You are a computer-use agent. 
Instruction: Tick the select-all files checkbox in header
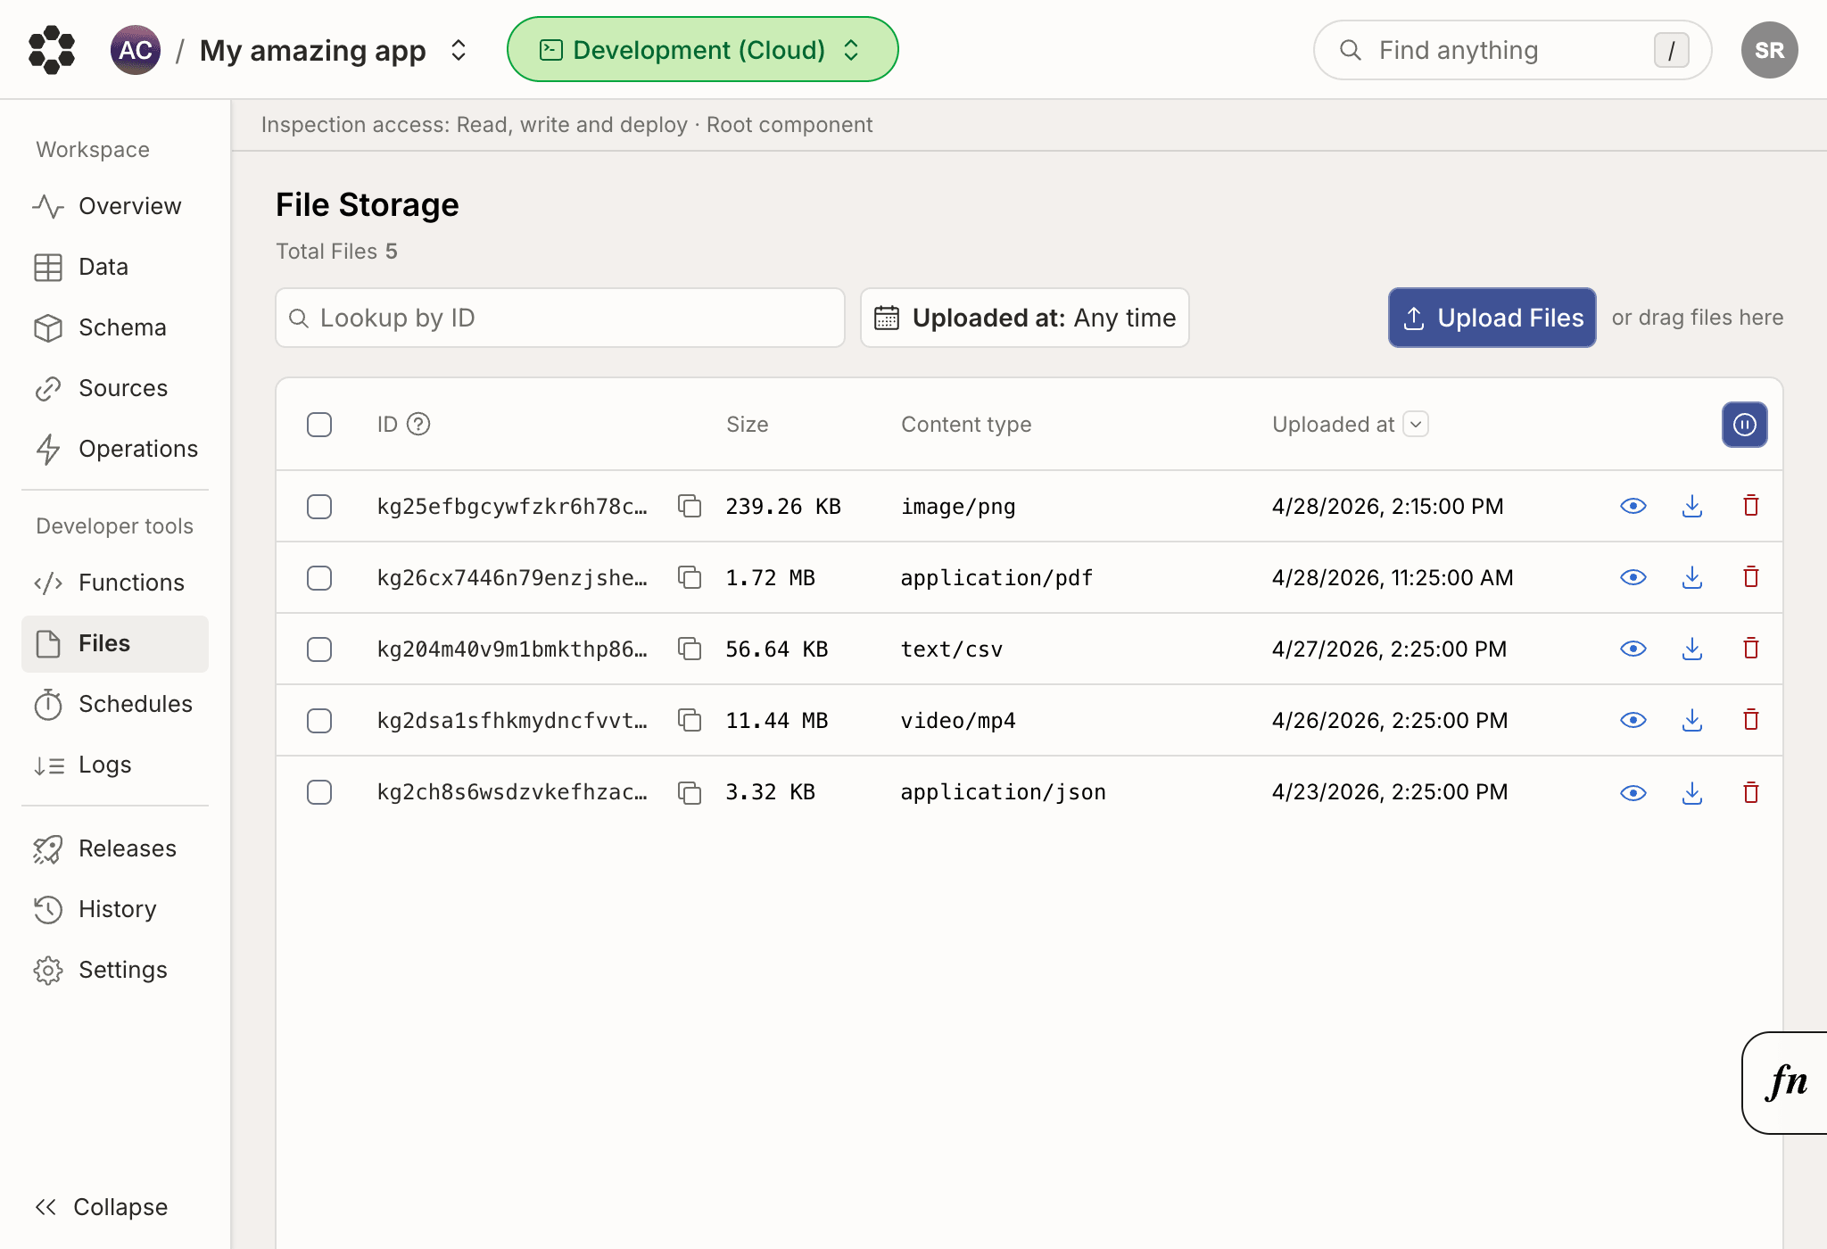click(319, 425)
